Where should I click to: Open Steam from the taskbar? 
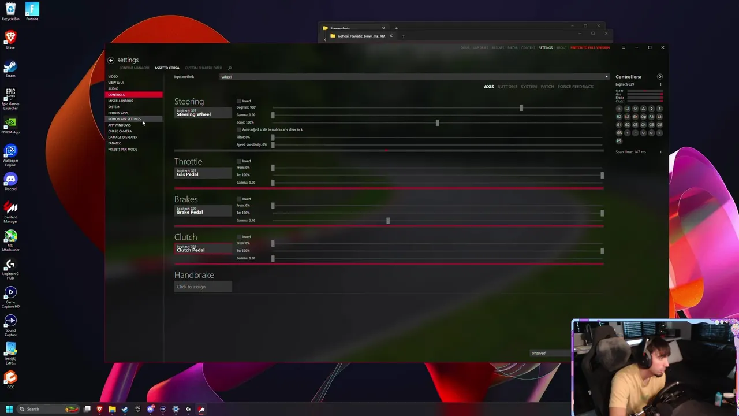(125, 409)
